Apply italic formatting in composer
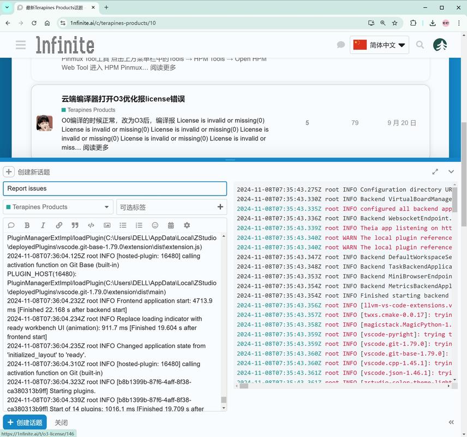This screenshot has height=437, width=467. click(x=43, y=225)
